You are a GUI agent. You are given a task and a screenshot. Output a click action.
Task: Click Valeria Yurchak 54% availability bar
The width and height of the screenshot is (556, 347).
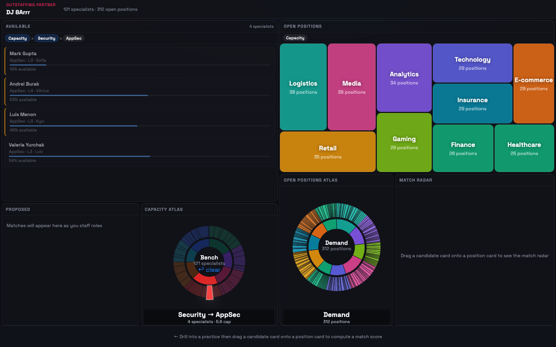tap(140, 156)
